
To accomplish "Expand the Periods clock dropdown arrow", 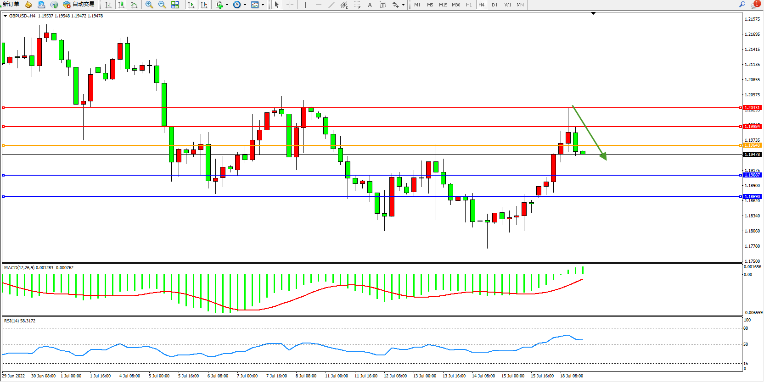I will [x=245, y=5].
